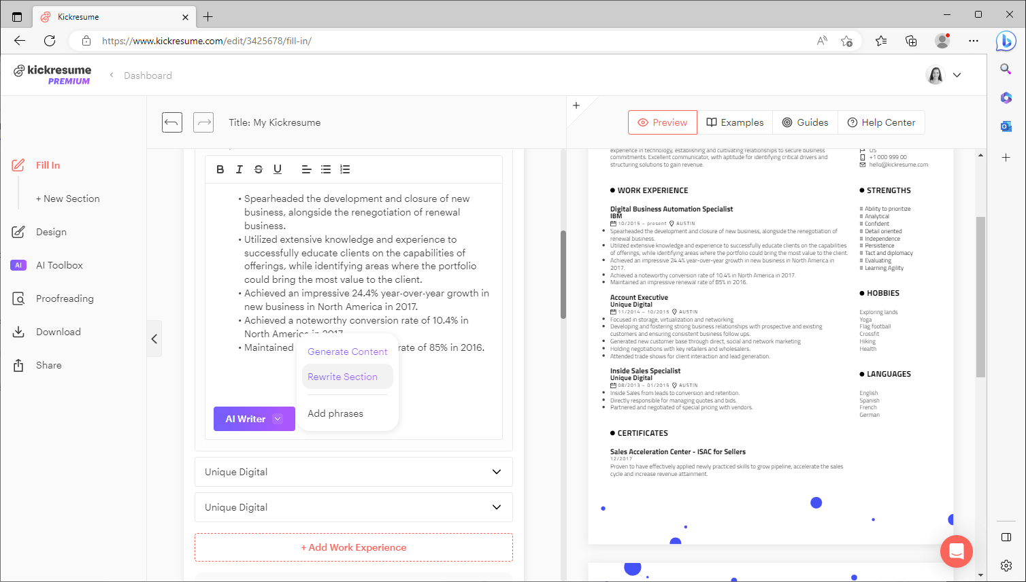Open Edge sidebar search icon
This screenshot has width=1026, height=582.
pyautogui.click(x=1006, y=69)
